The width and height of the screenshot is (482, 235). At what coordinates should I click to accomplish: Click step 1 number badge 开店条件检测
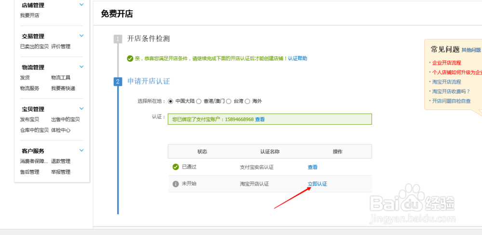point(118,39)
